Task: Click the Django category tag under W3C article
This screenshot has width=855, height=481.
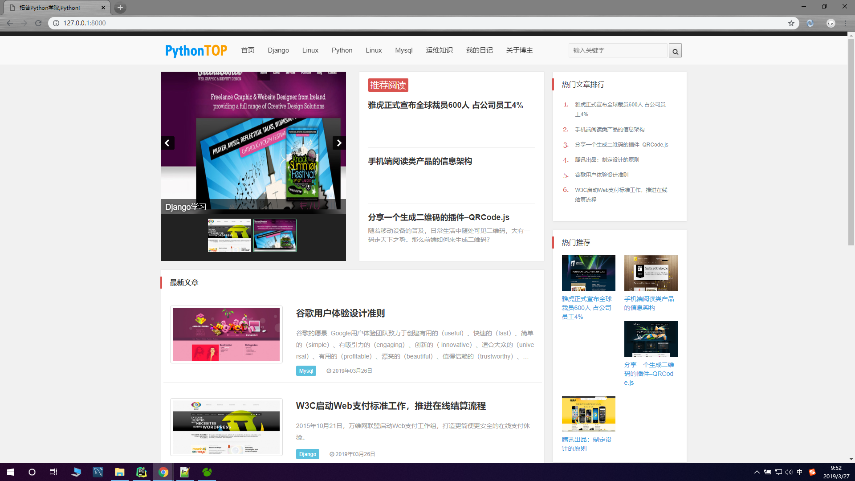Action: [x=307, y=454]
